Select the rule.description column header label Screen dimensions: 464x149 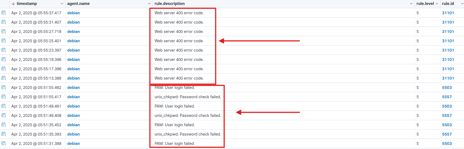coord(169,4)
